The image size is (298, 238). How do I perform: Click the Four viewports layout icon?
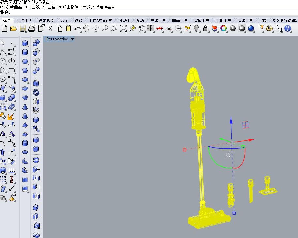[150, 28]
